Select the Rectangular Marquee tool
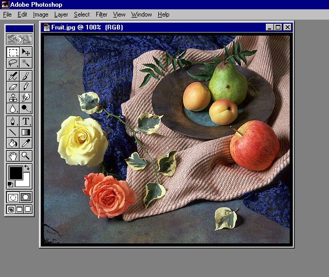 tap(13, 52)
